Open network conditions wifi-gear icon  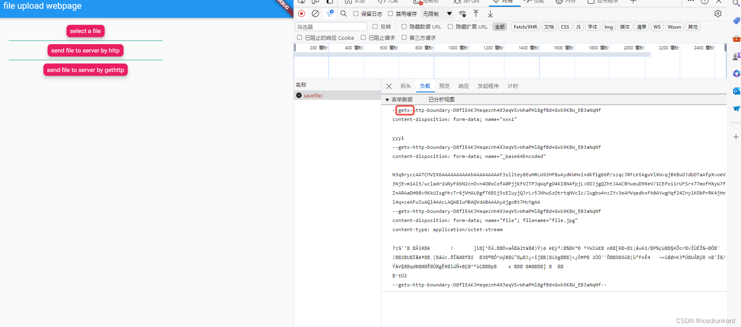[x=462, y=14]
